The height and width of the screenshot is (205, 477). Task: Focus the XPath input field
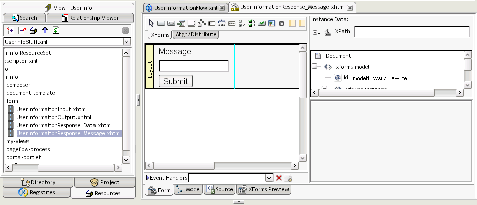pos(412,32)
